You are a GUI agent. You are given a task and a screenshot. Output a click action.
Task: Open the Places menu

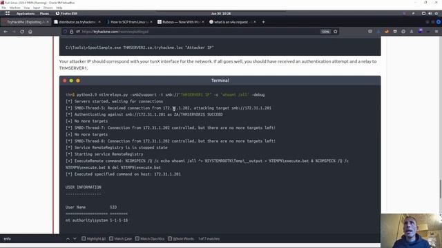(44, 14)
